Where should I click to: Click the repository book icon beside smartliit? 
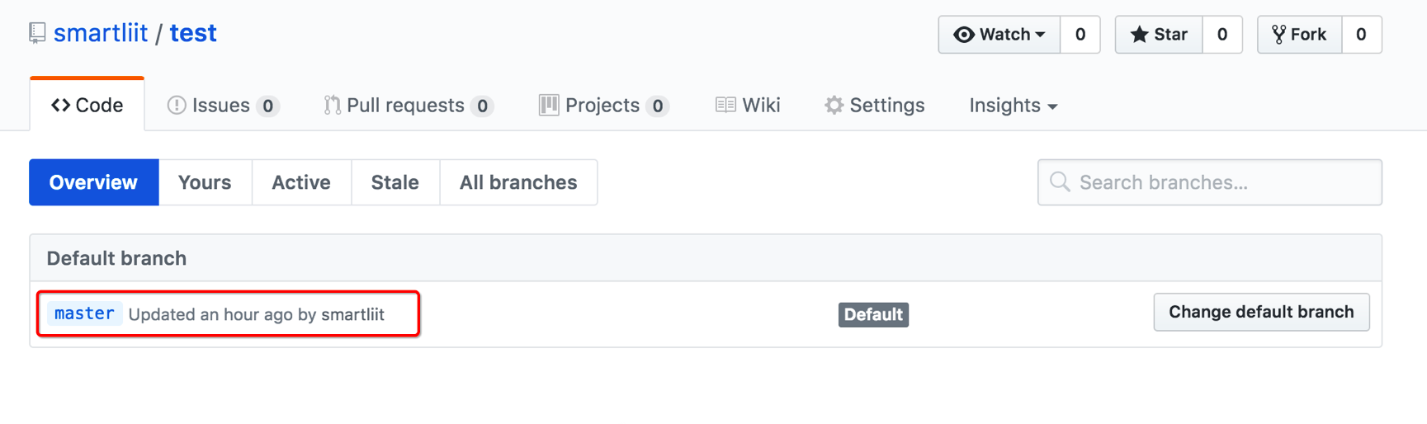[x=37, y=33]
